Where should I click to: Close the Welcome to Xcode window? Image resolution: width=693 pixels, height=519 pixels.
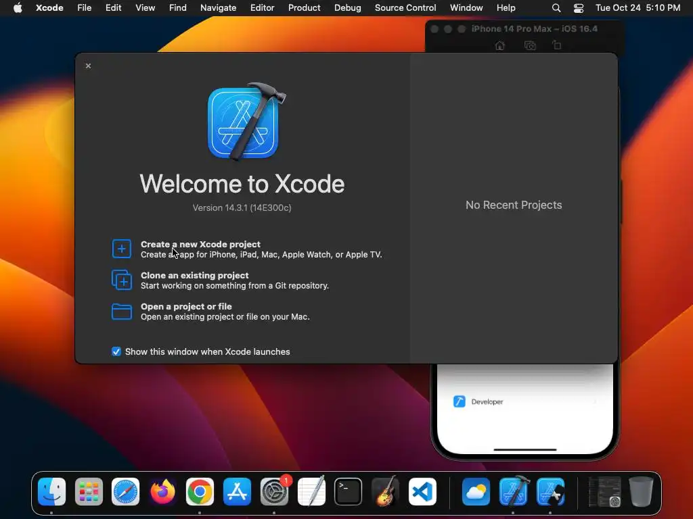tap(89, 66)
